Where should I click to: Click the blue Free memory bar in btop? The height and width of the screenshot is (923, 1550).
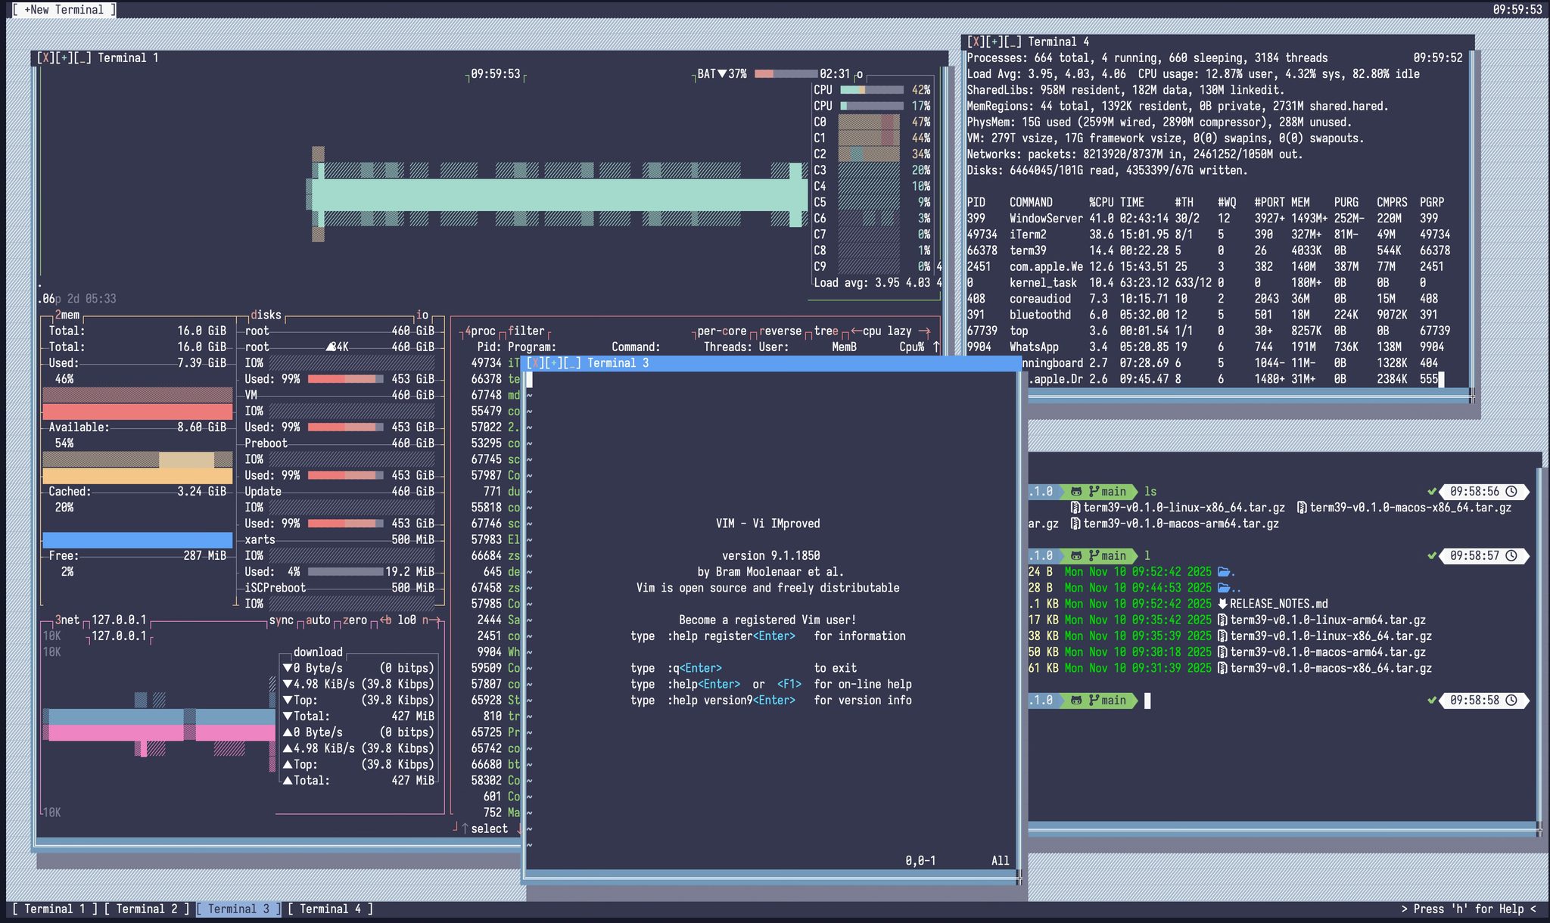pos(137,540)
